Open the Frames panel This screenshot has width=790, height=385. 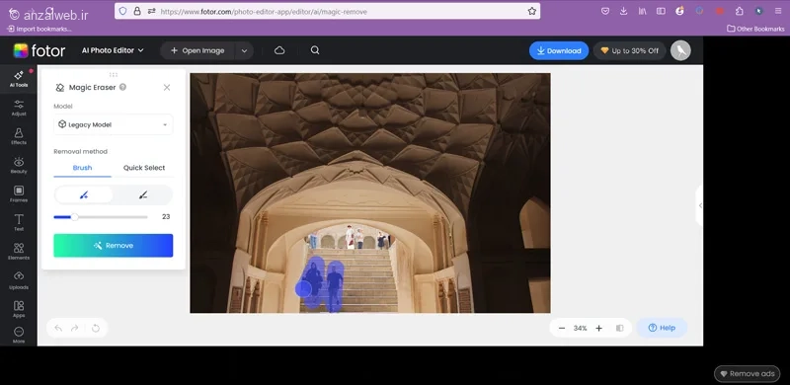(19, 194)
